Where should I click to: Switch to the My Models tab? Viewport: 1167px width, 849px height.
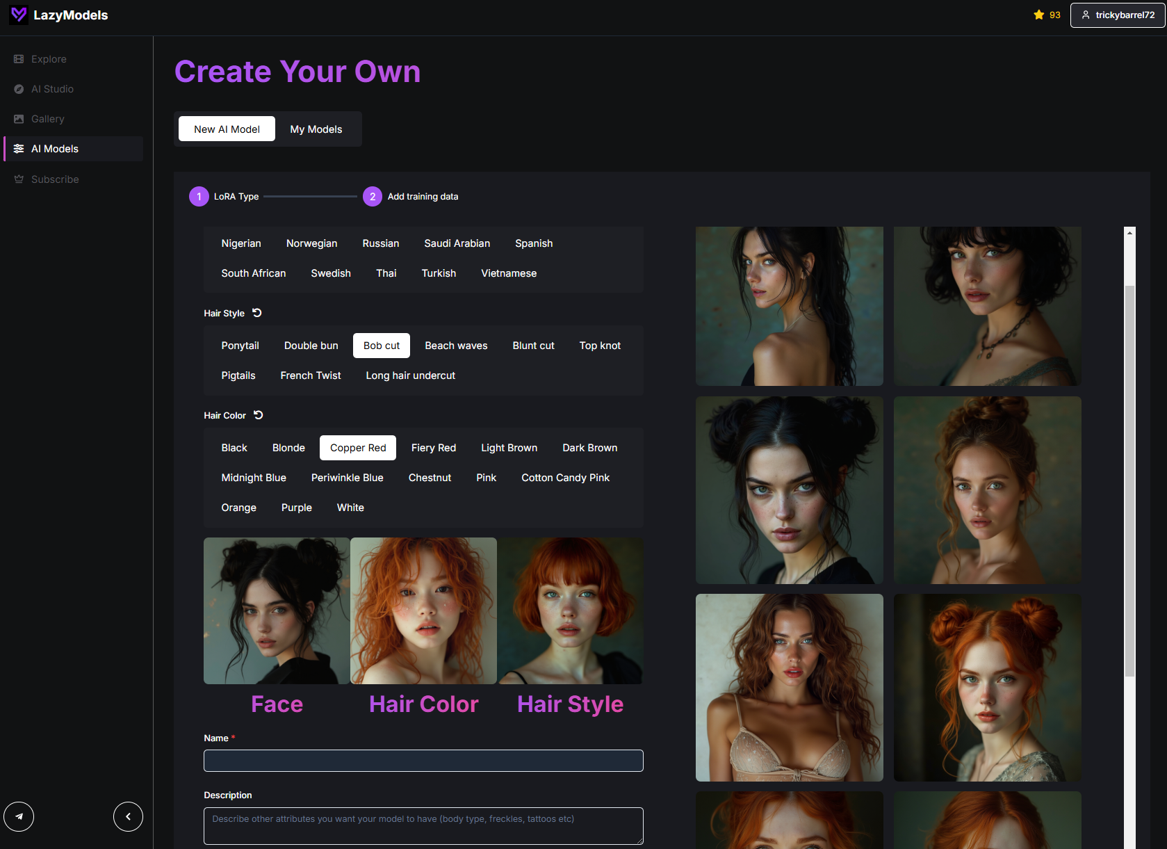(x=316, y=129)
